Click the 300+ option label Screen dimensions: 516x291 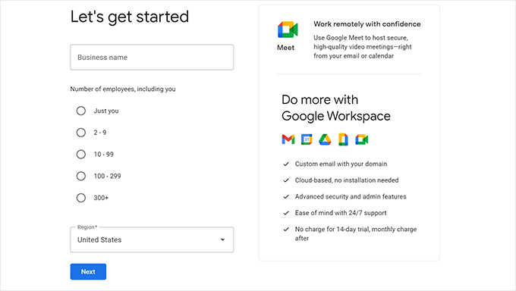(x=101, y=198)
